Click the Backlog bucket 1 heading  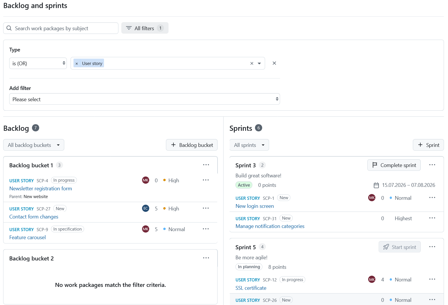tap(31, 165)
